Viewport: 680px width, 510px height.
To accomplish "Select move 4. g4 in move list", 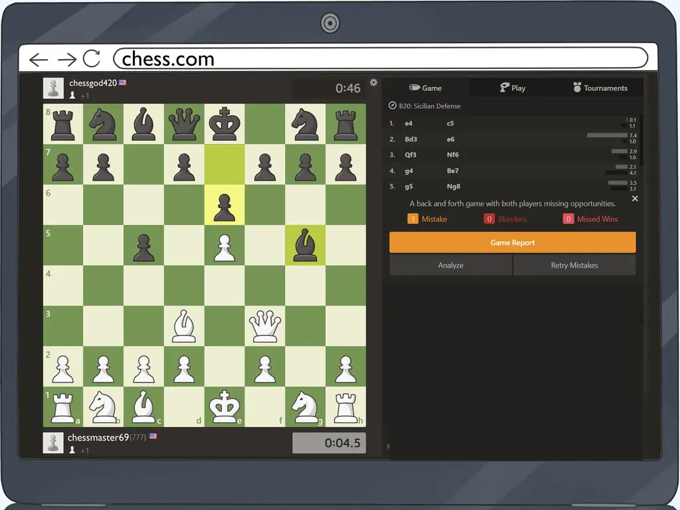I will (408, 171).
